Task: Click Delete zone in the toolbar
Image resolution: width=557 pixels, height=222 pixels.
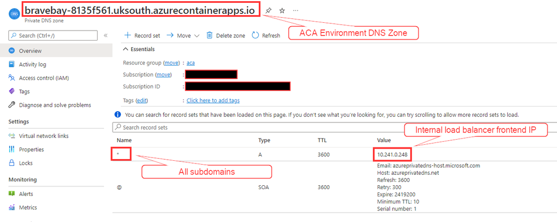Action: point(226,36)
